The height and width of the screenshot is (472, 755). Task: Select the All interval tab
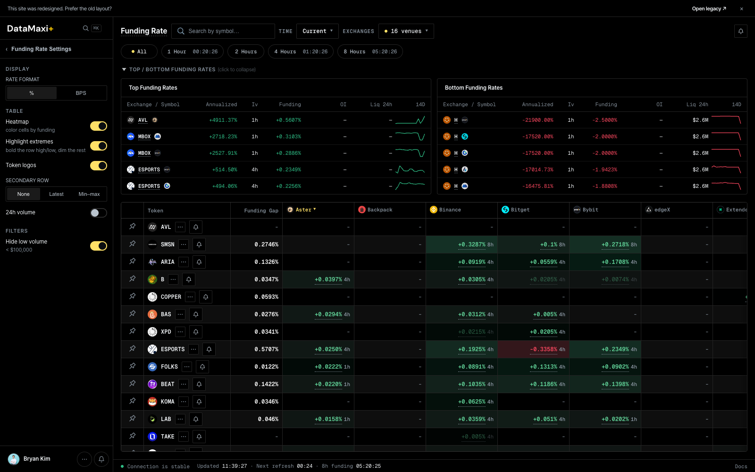pyautogui.click(x=139, y=51)
